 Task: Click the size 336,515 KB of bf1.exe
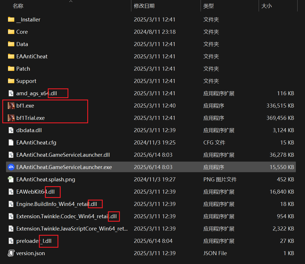280,106
